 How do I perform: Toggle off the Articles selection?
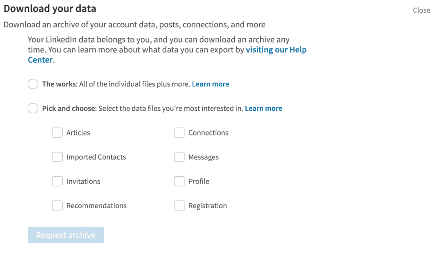pyautogui.click(x=57, y=132)
